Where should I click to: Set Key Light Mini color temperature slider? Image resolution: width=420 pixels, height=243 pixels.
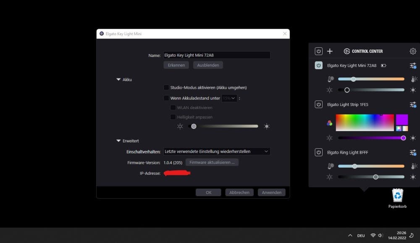[371, 79]
